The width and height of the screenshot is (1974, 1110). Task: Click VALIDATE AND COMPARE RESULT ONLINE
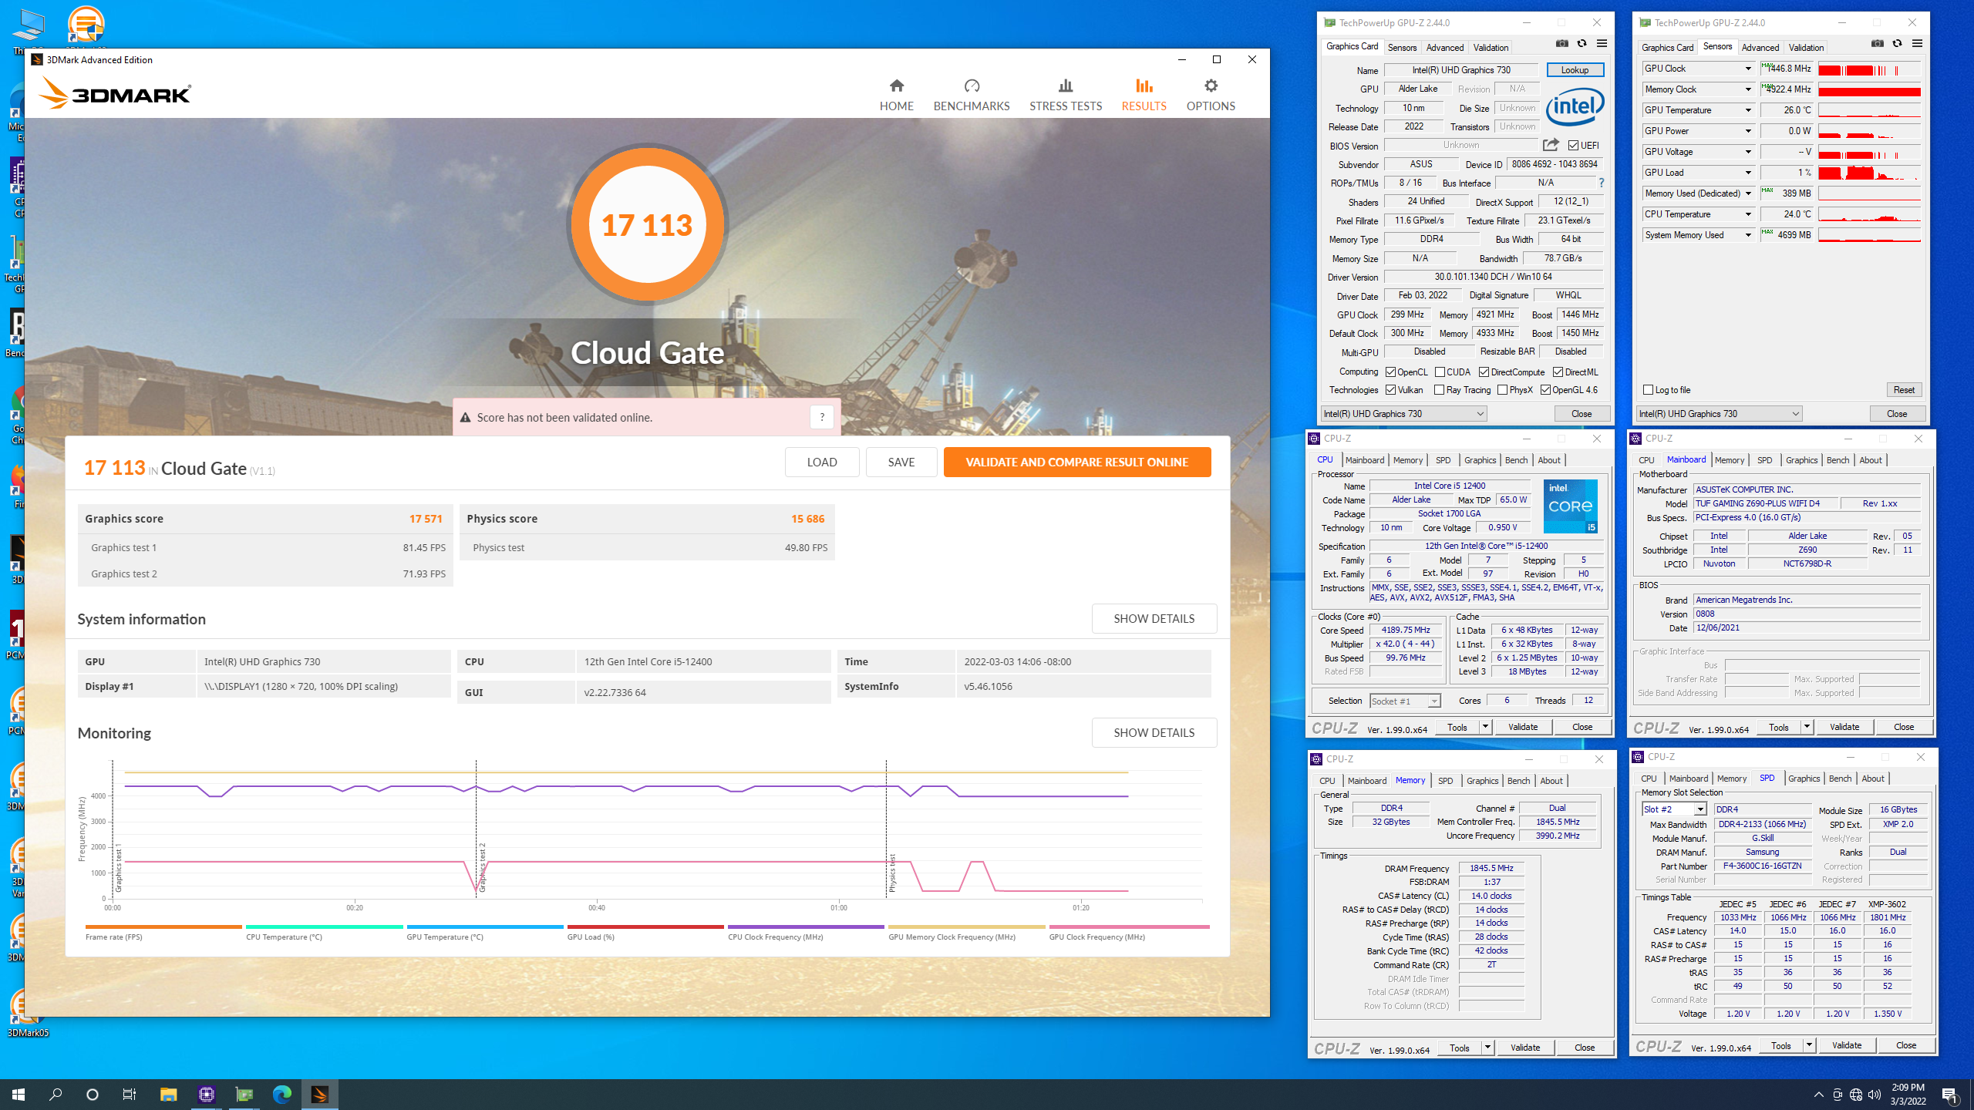1077,462
